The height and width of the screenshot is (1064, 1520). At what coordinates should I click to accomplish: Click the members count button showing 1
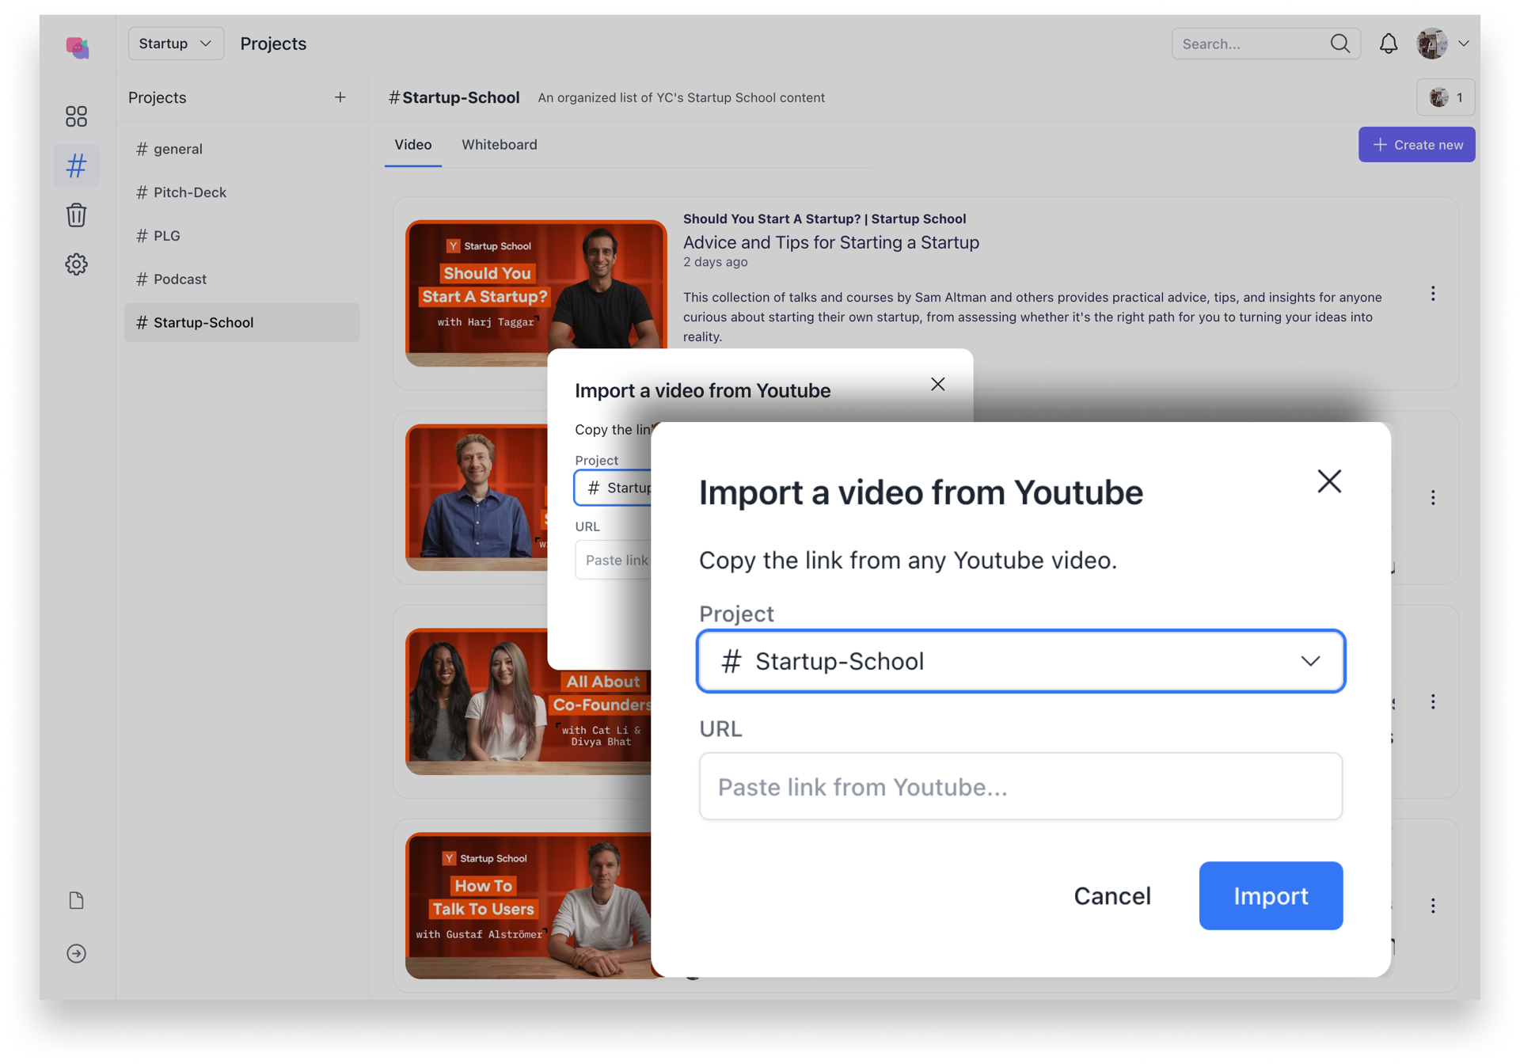coord(1446,97)
